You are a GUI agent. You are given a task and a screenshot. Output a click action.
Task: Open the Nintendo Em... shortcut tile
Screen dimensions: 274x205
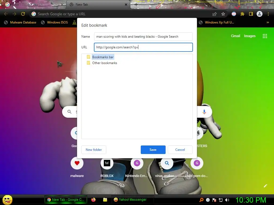pos(137,167)
